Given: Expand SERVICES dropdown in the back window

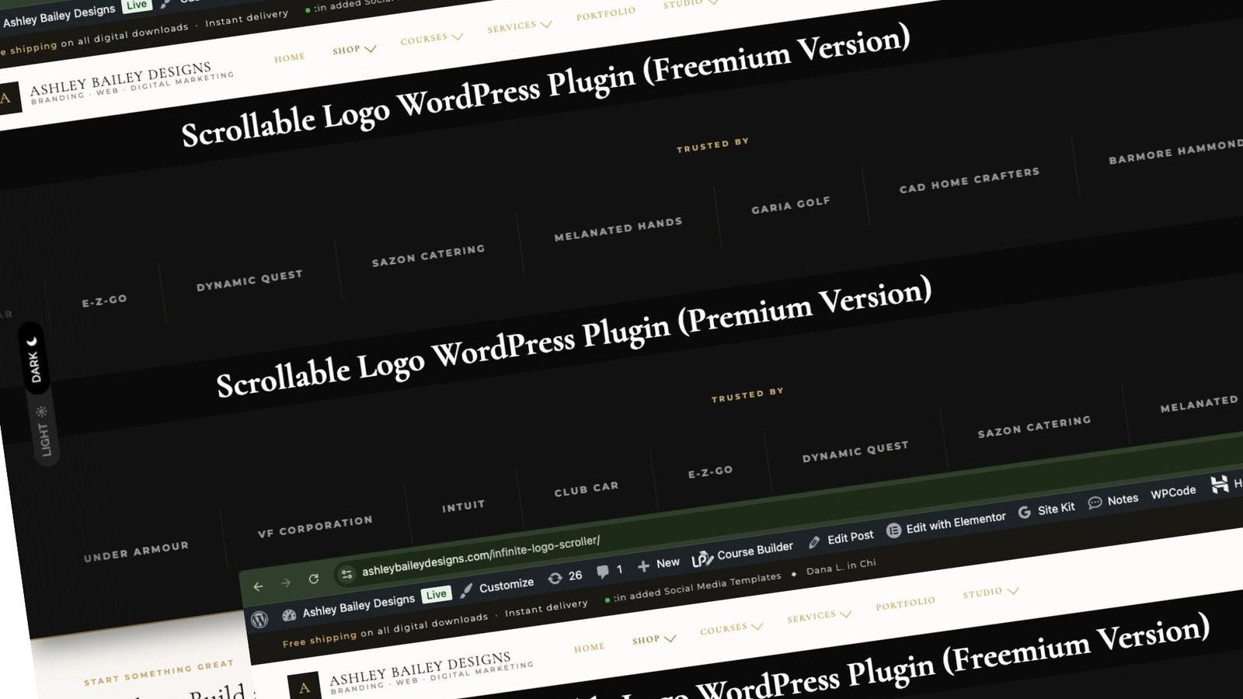Looking at the screenshot, I should pos(520,26).
